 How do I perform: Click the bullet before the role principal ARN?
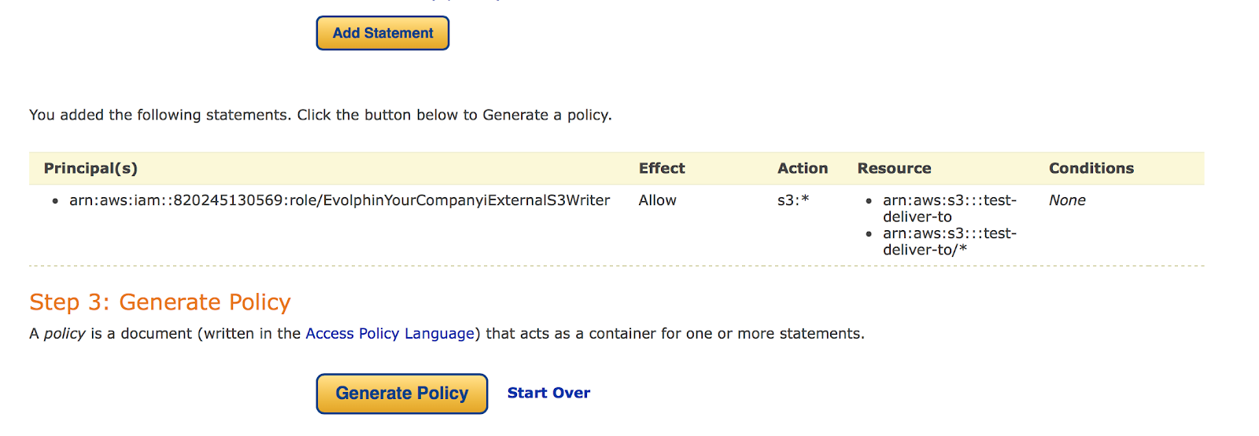[55, 201]
